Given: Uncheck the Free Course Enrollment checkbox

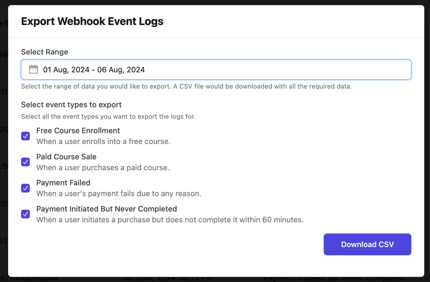Looking at the screenshot, I should [26, 136].
